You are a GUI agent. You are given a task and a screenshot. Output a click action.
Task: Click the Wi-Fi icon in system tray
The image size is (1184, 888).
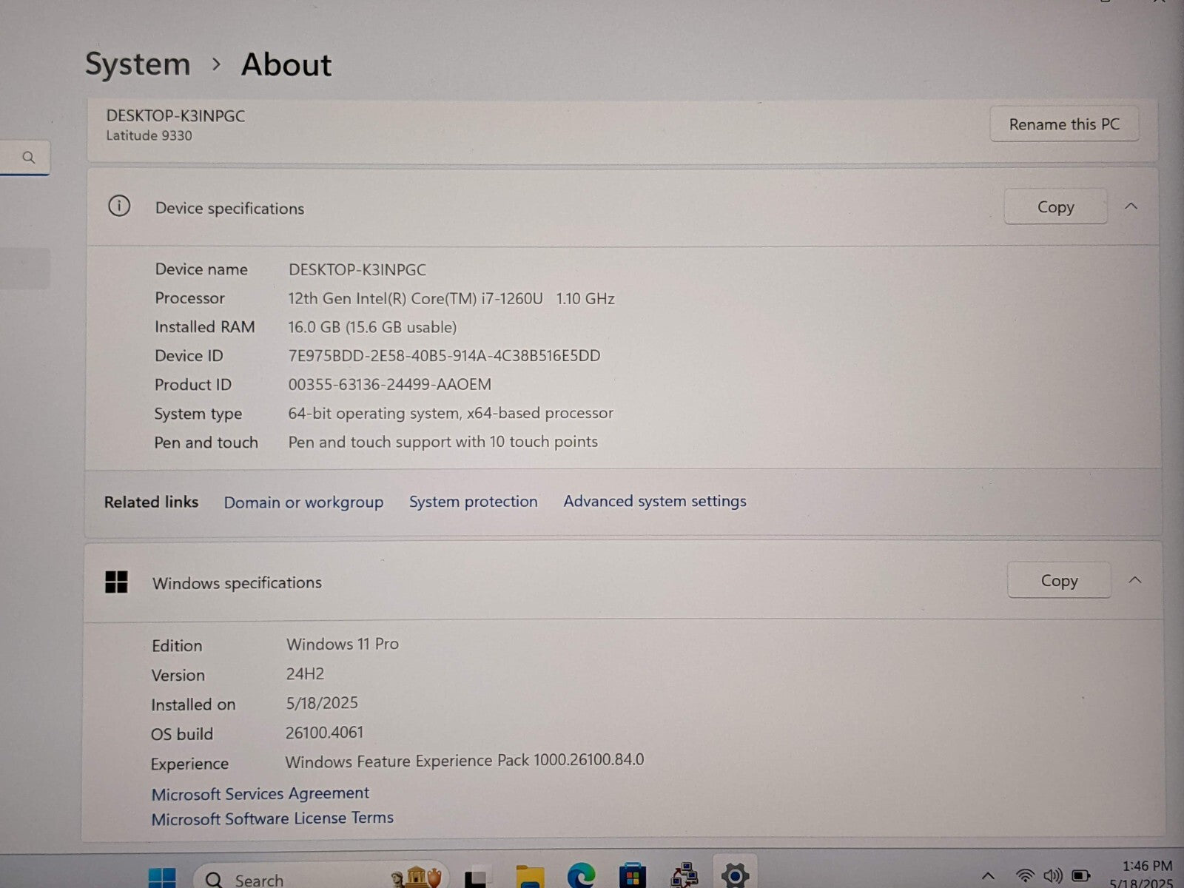[x=1025, y=876]
